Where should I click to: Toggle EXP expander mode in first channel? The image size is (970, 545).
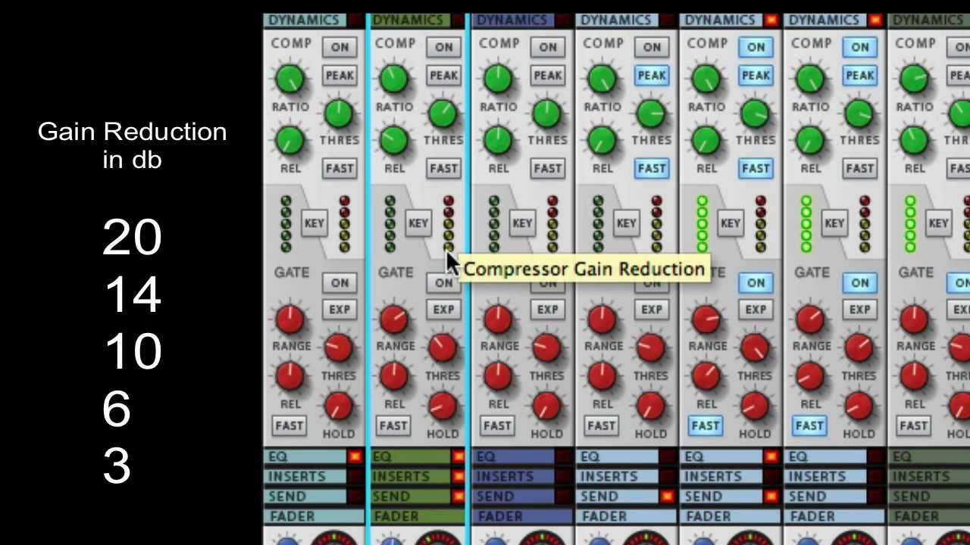coord(339,310)
